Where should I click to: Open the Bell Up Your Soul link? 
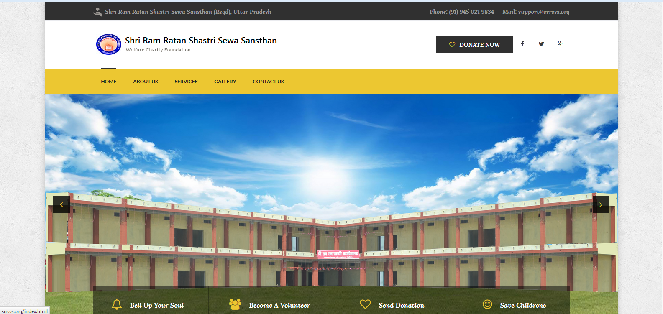(157, 306)
